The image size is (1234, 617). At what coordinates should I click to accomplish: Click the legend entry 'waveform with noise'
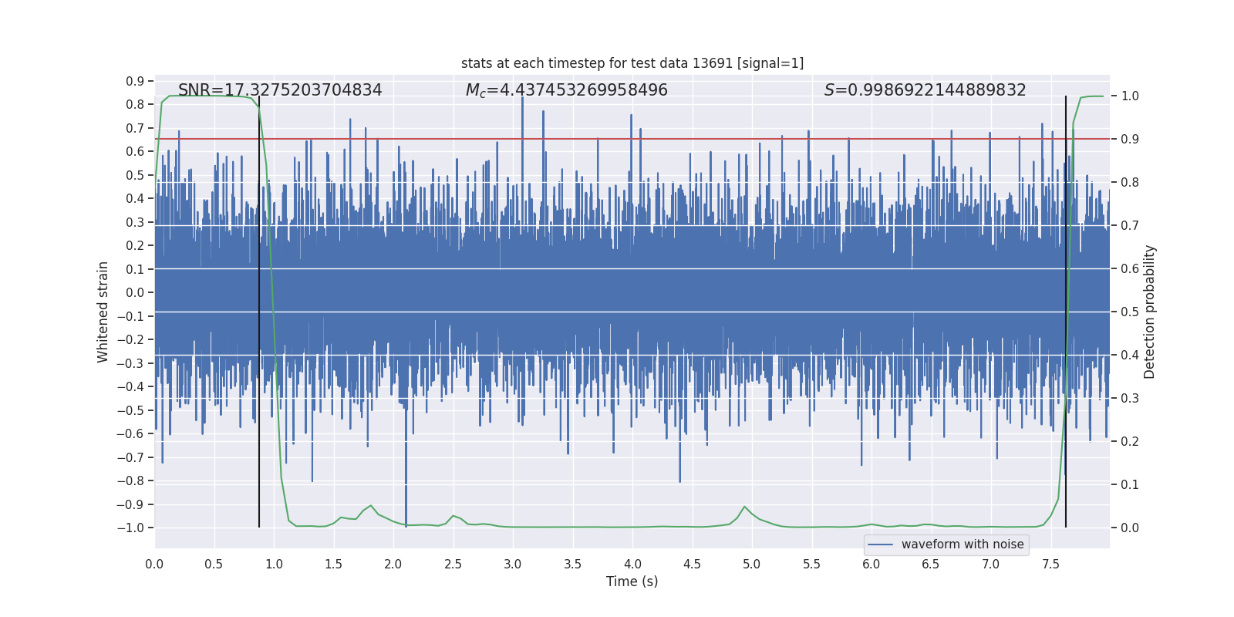coord(963,545)
